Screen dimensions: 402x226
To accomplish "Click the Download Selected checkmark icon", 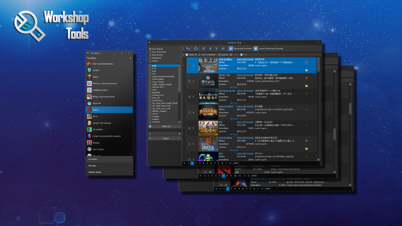I will pos(230,49).
